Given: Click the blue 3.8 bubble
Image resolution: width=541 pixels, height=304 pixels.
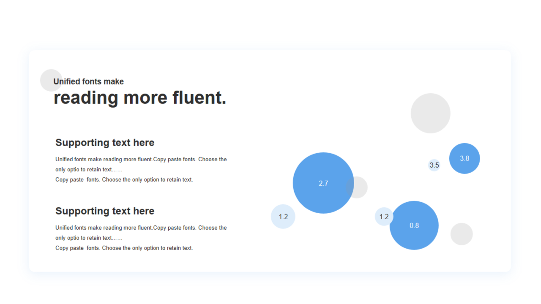Looking at the screenshot, I should 464,158.
